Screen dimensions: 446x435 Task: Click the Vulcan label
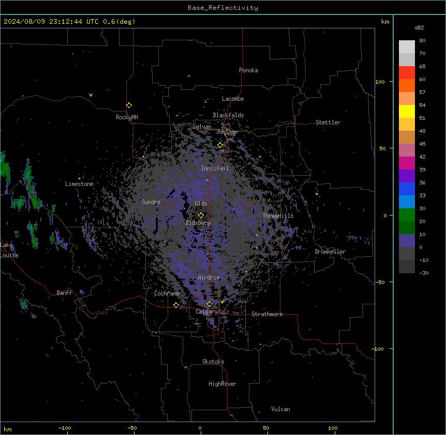pos(281,409)
